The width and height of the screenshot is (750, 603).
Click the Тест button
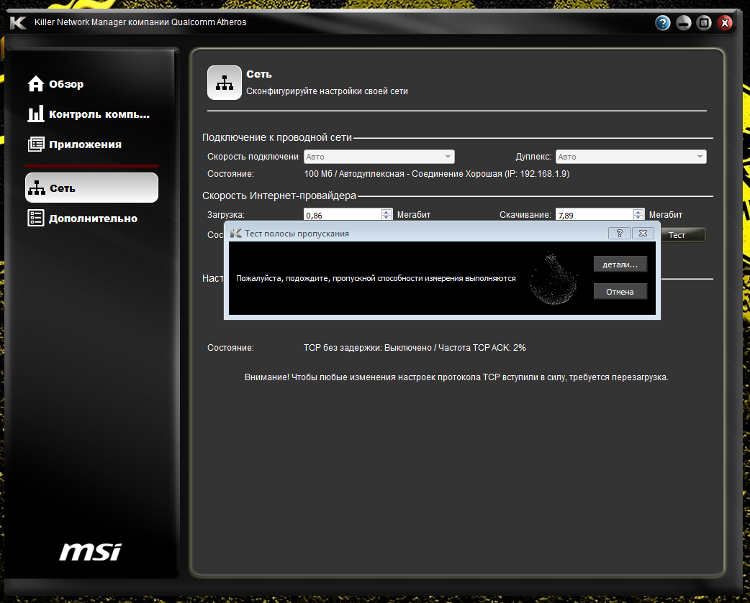pyautogui.click(x=683, y=235)
